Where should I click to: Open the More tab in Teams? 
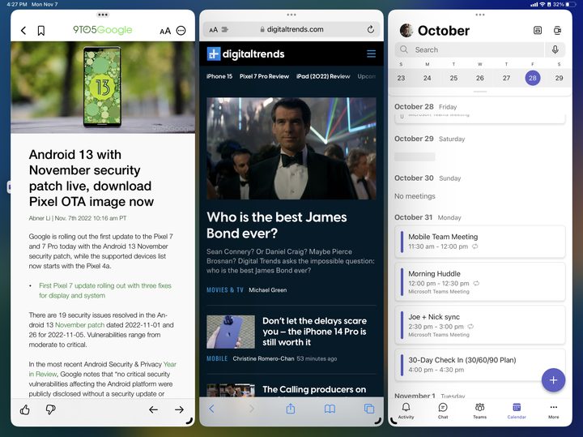[553, 410]
